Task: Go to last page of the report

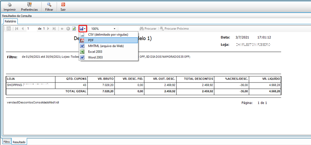Action: click(54, 29)
